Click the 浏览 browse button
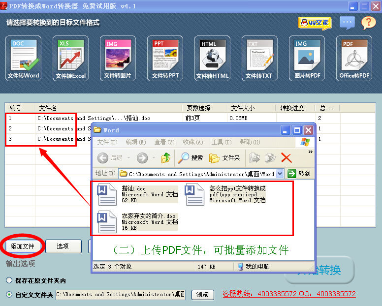The height and width of the screenshot is (306, 382). 202,295
